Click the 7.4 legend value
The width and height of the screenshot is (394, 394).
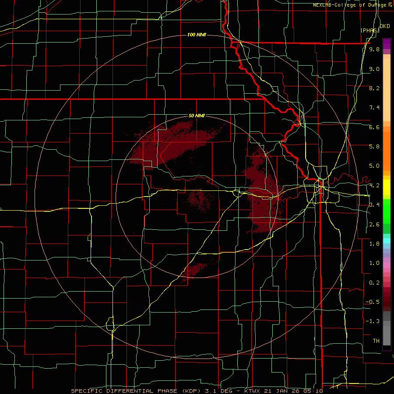(x=374, y=108)
